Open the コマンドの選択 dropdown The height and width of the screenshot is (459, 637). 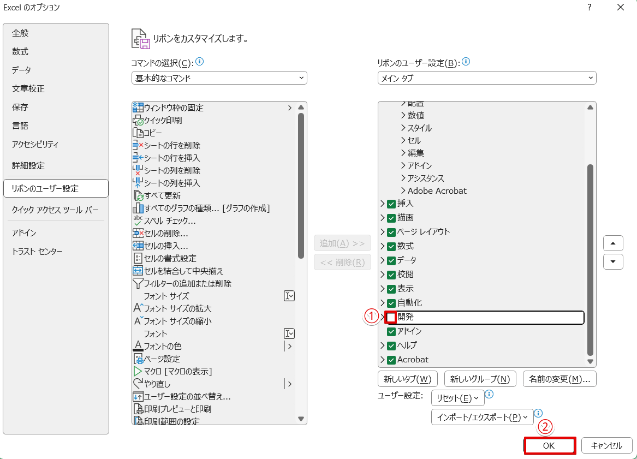219,78
